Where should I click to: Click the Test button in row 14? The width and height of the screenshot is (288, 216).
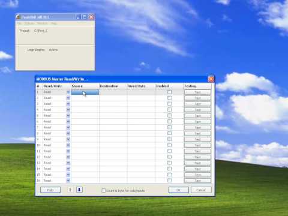click(x=197, y=169)
